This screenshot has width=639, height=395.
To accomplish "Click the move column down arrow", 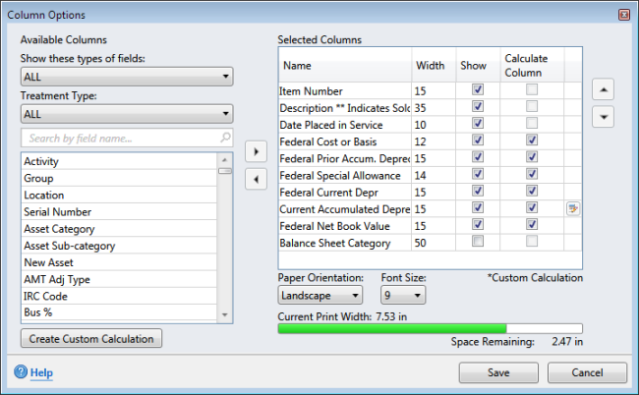I will 605,116.
